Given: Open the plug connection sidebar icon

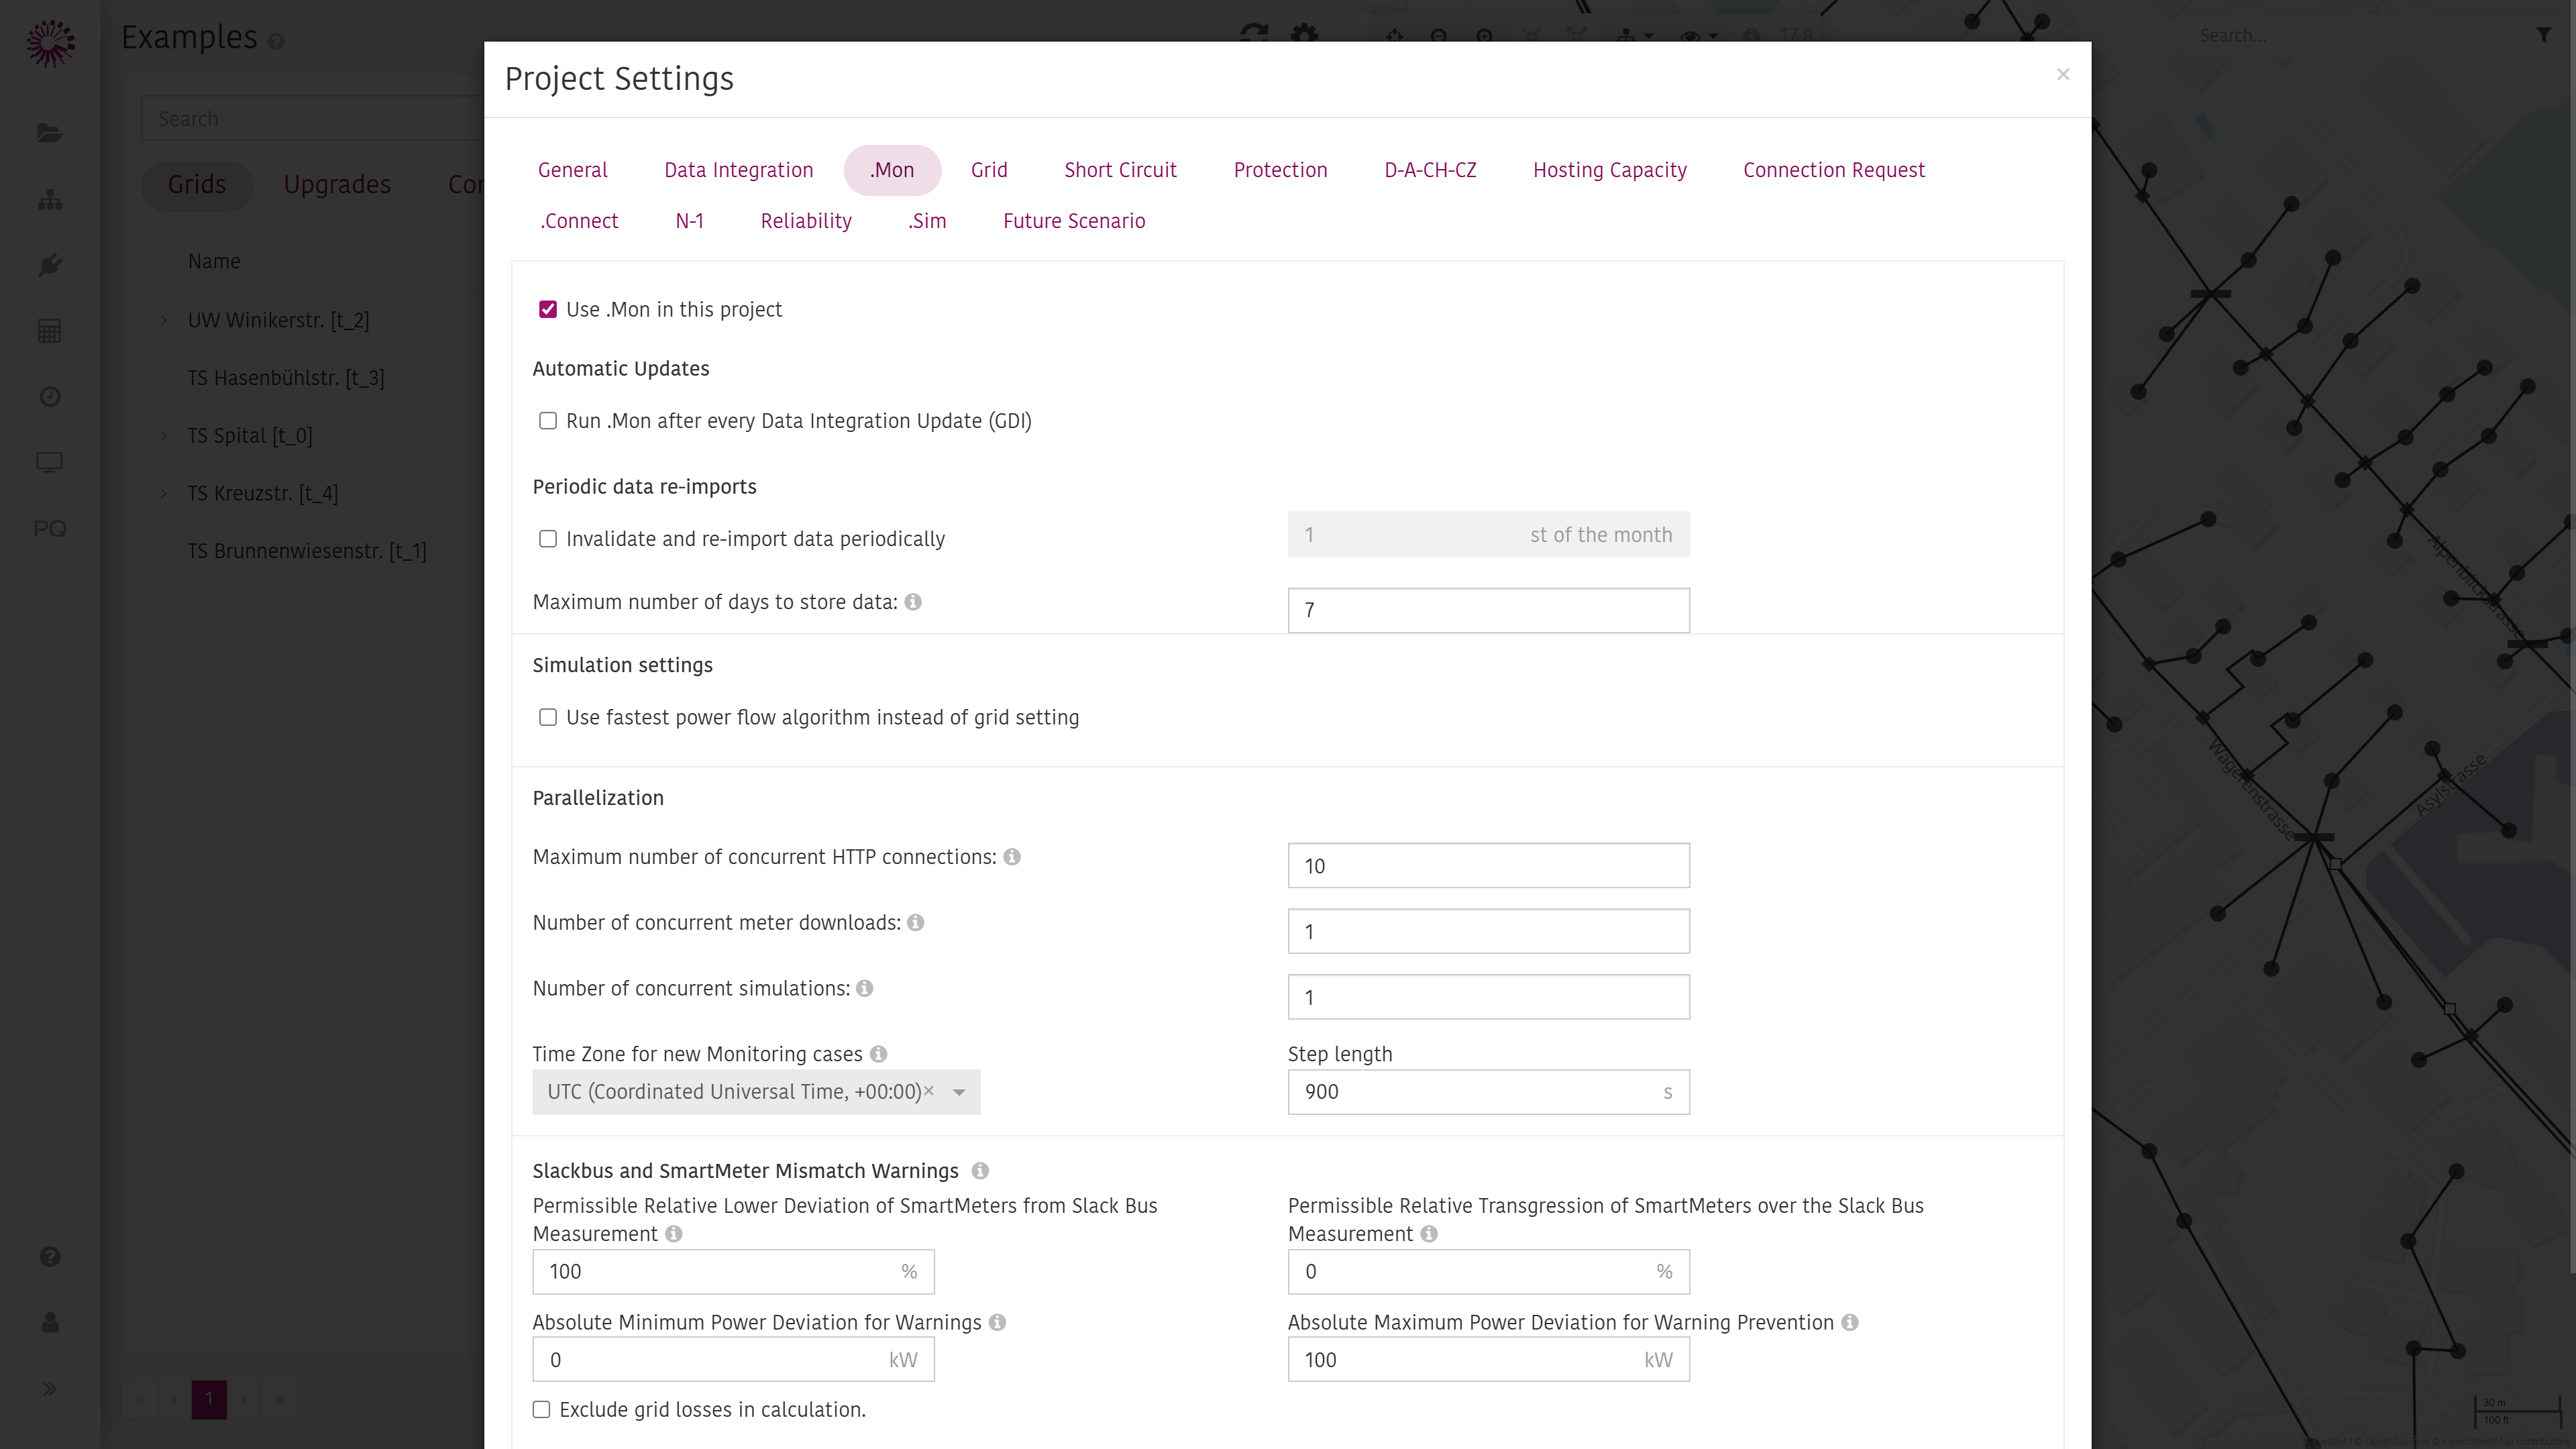Looking at the screenshot, I should point(49,265).
